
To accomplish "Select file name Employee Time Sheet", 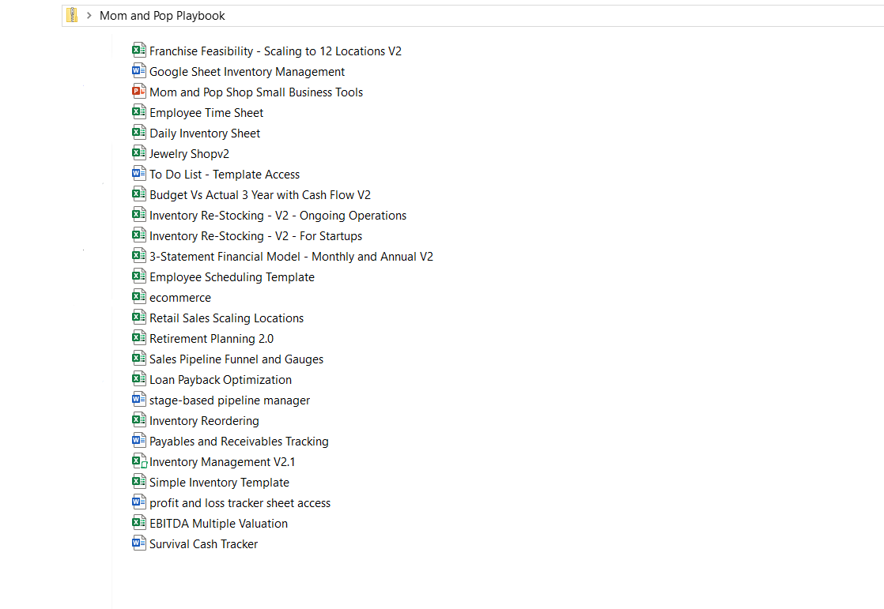I will point(206,113).
